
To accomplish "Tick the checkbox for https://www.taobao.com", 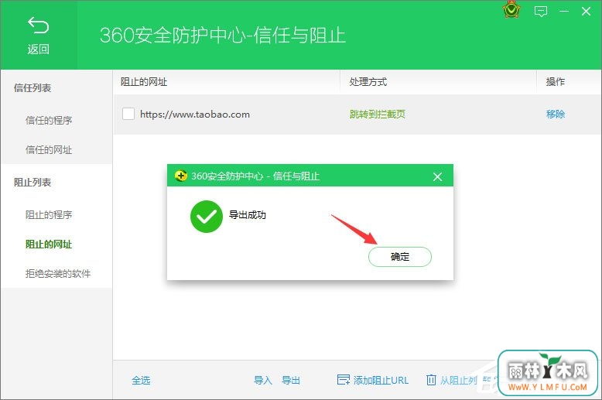I will (x=128, y=114).
